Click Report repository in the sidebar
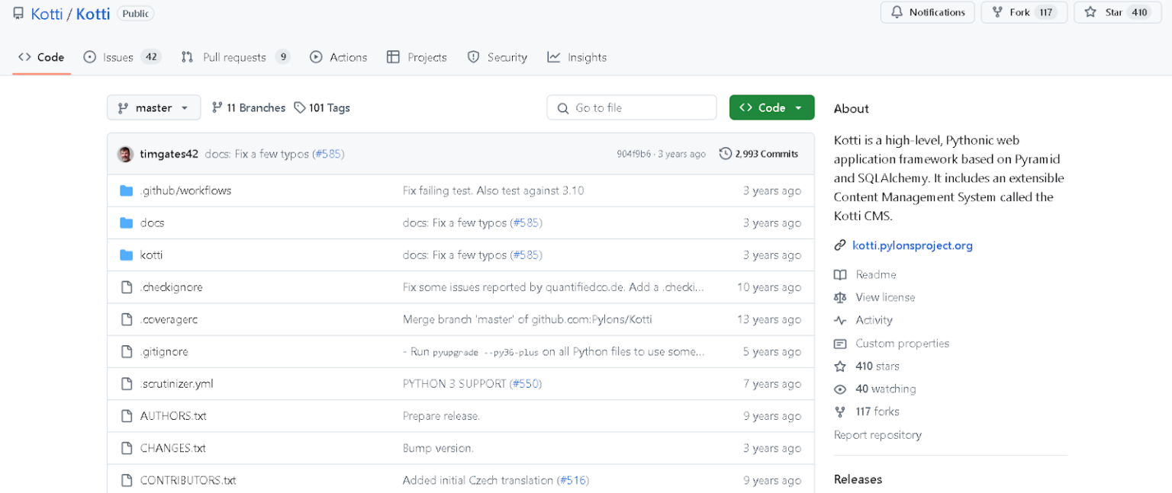 877,434
